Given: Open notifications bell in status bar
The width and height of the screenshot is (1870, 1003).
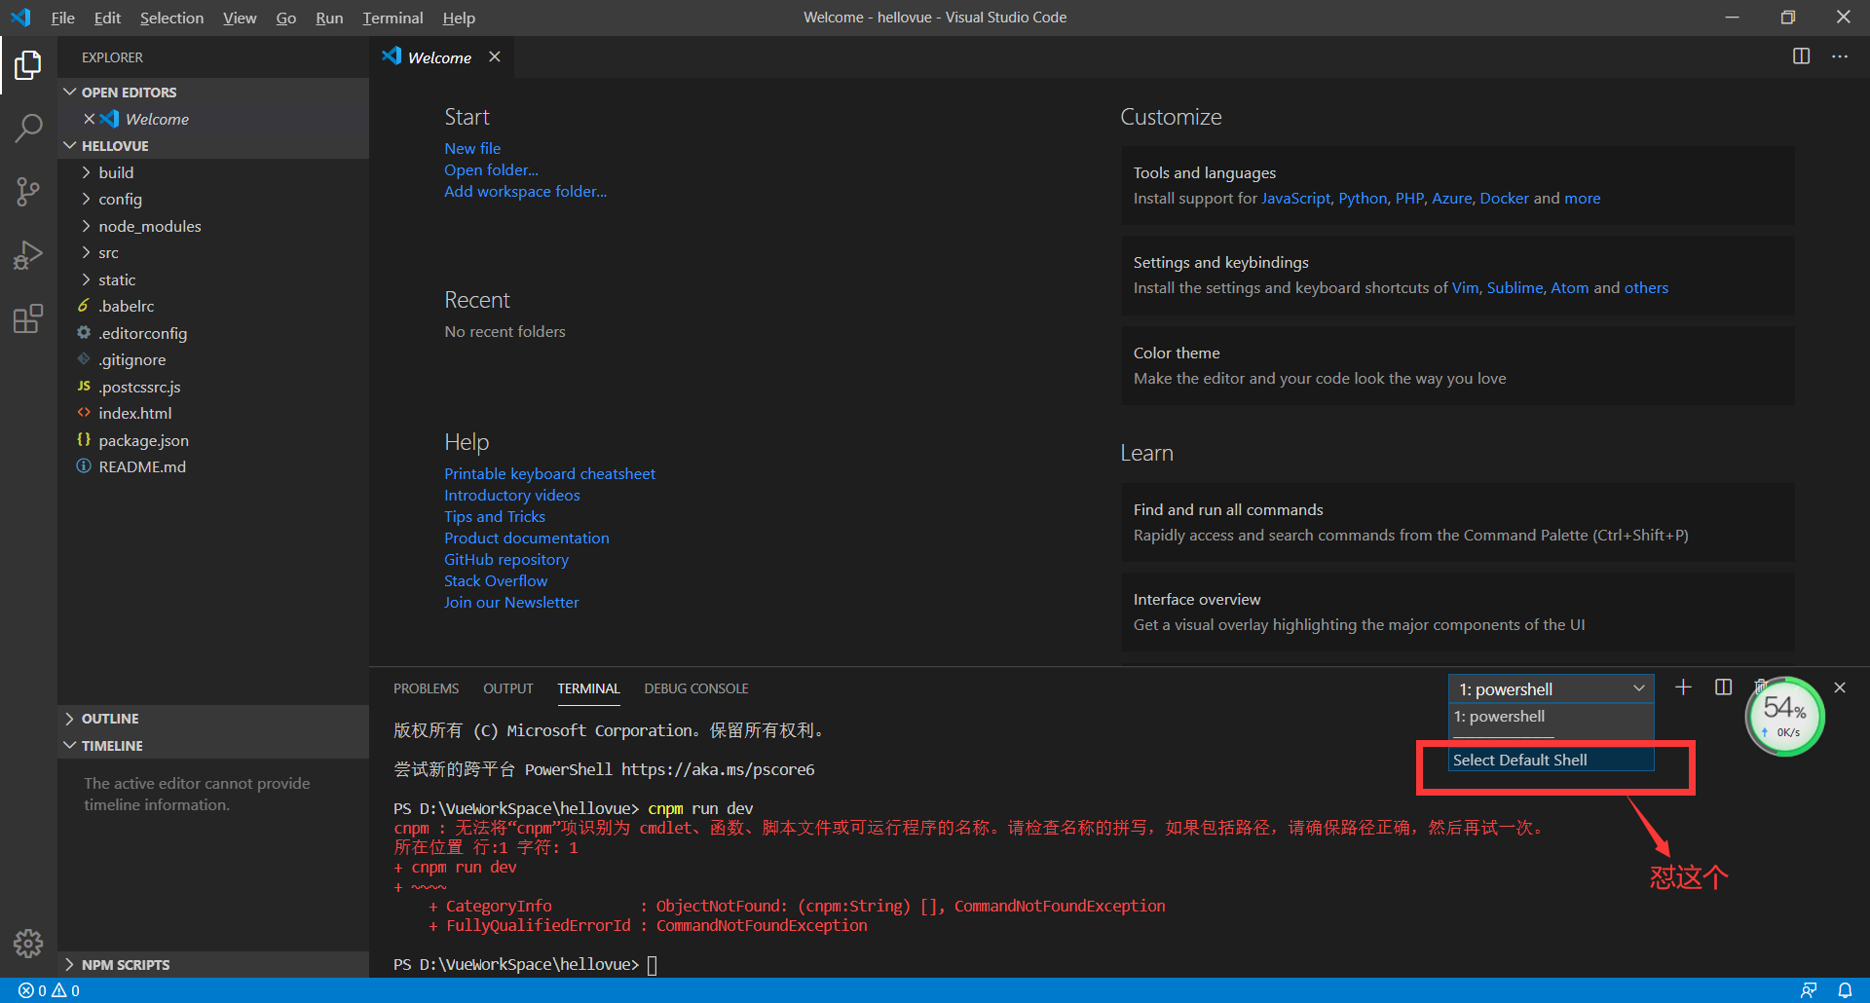Looking at the screenshot, I should (x=1845, y=990).
